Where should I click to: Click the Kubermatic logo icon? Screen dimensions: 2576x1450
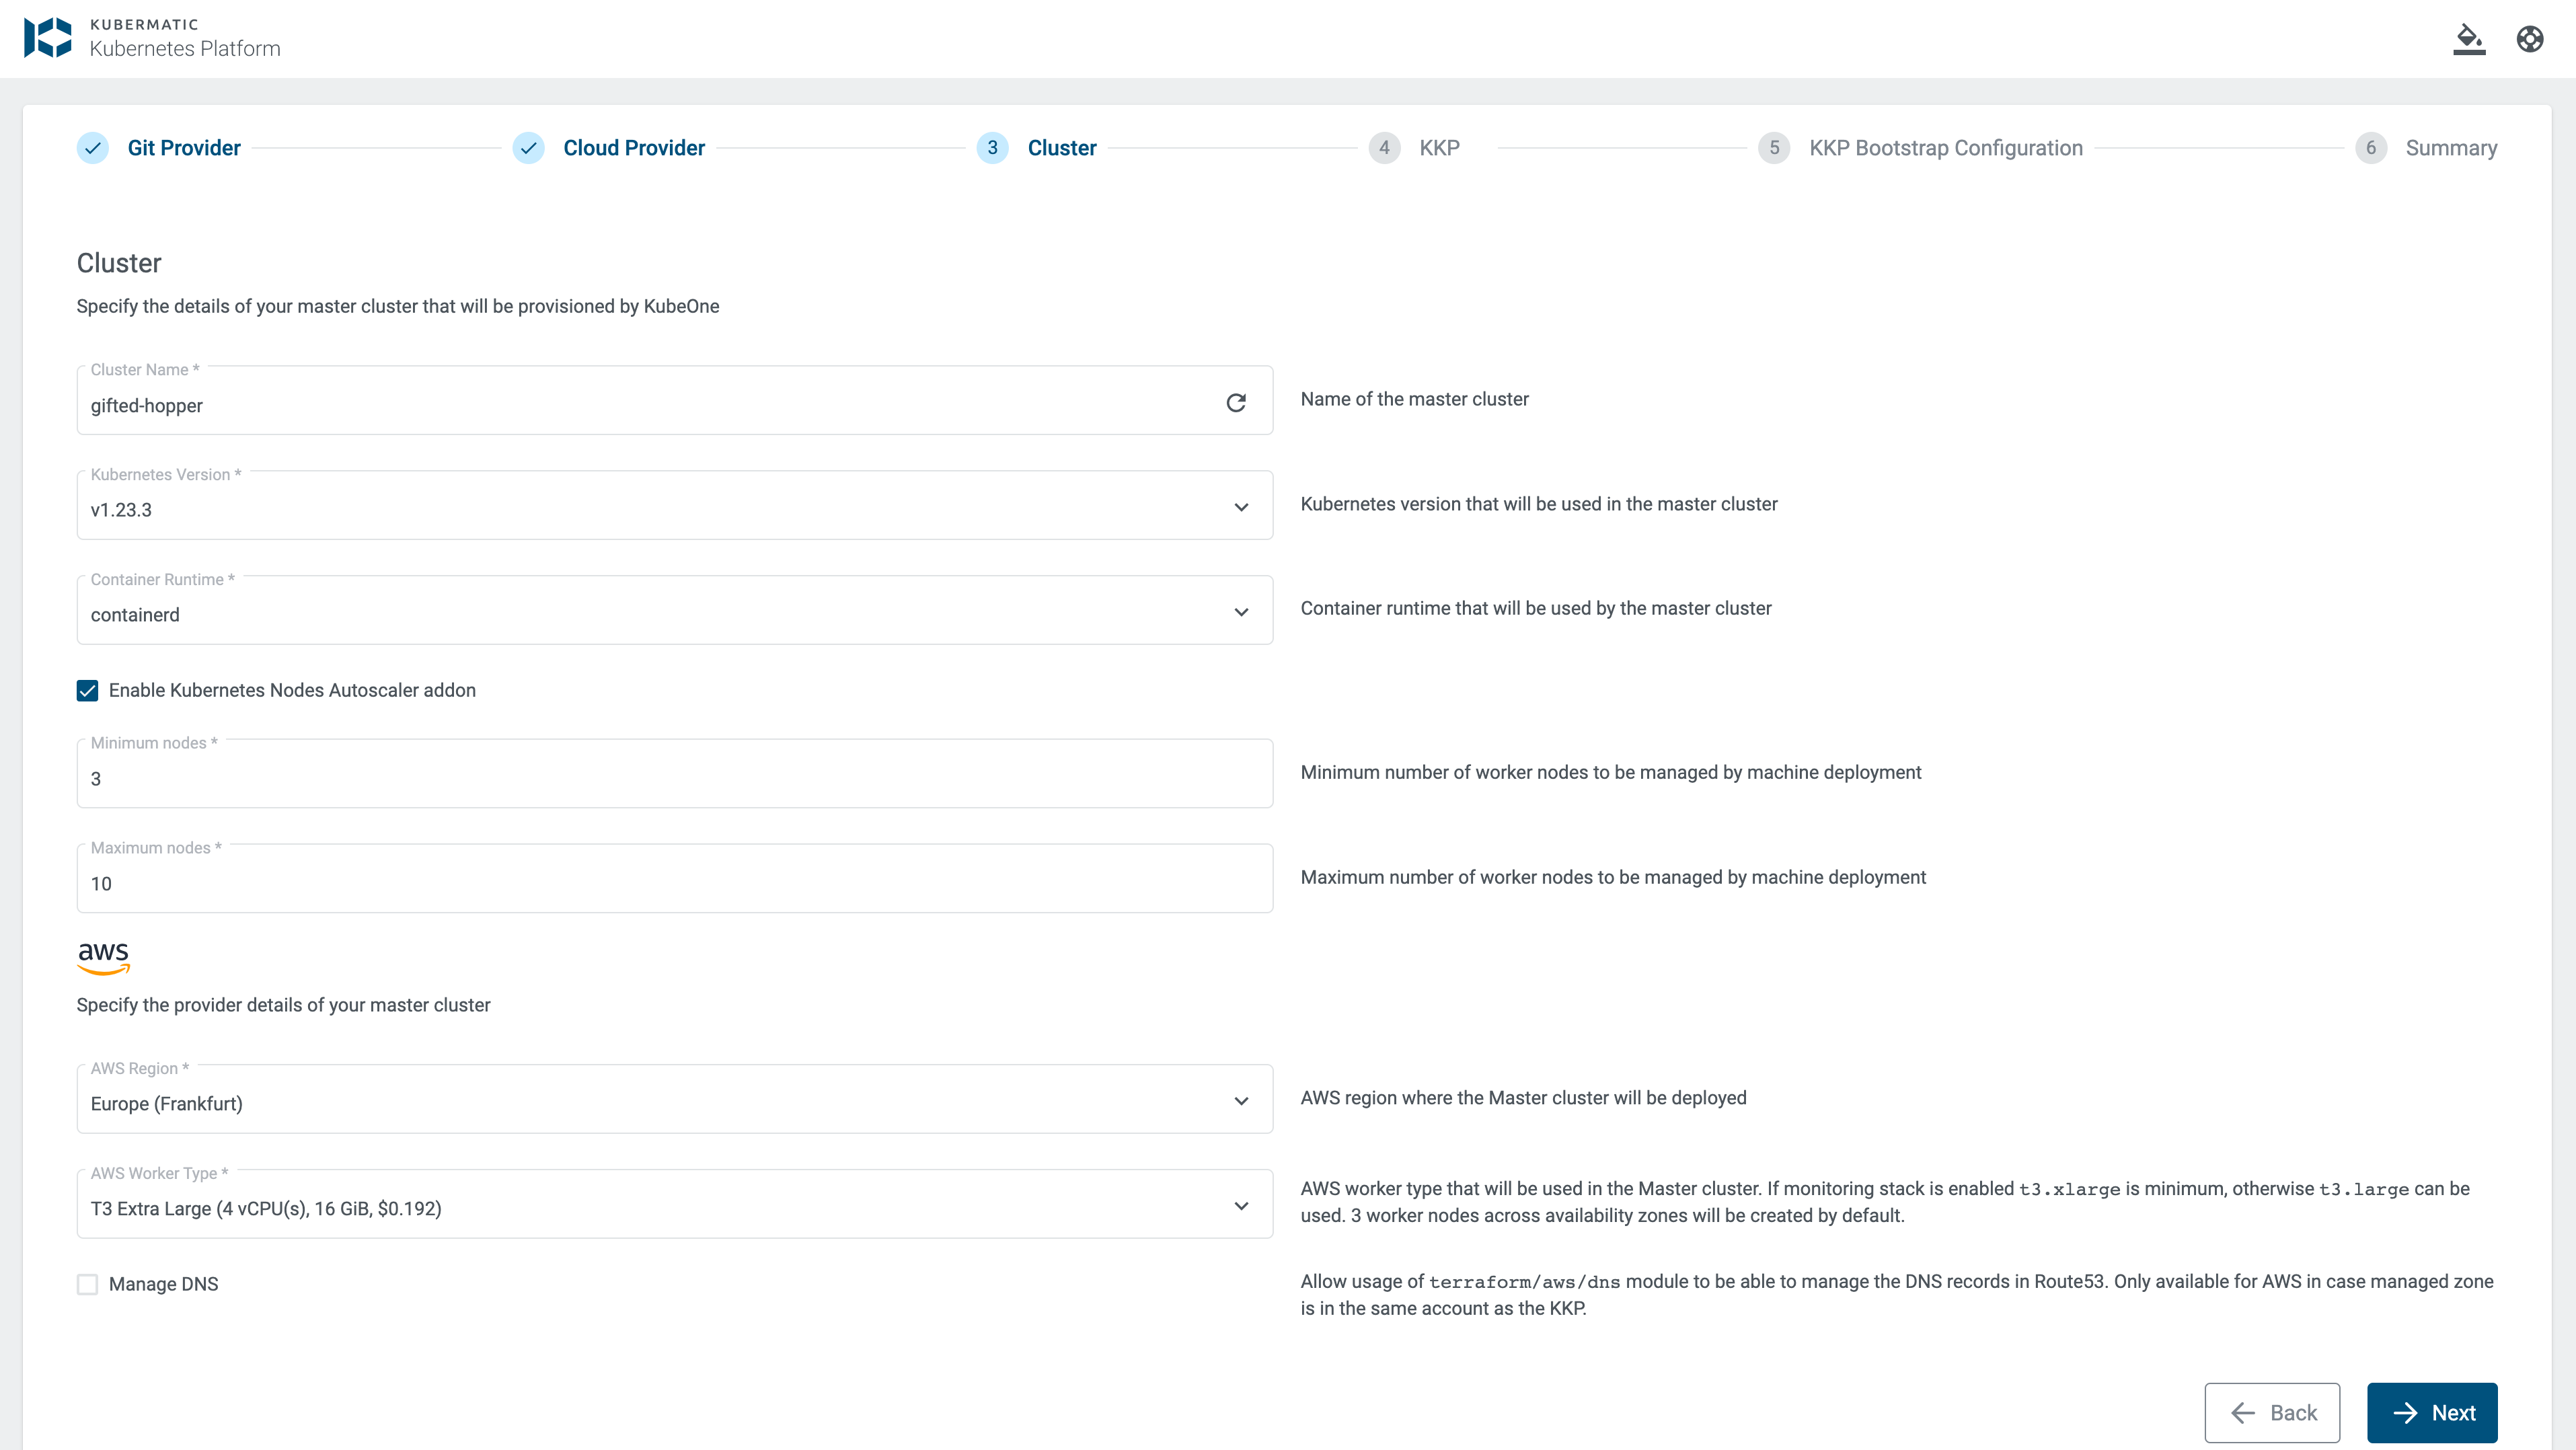tap(48, 38)
